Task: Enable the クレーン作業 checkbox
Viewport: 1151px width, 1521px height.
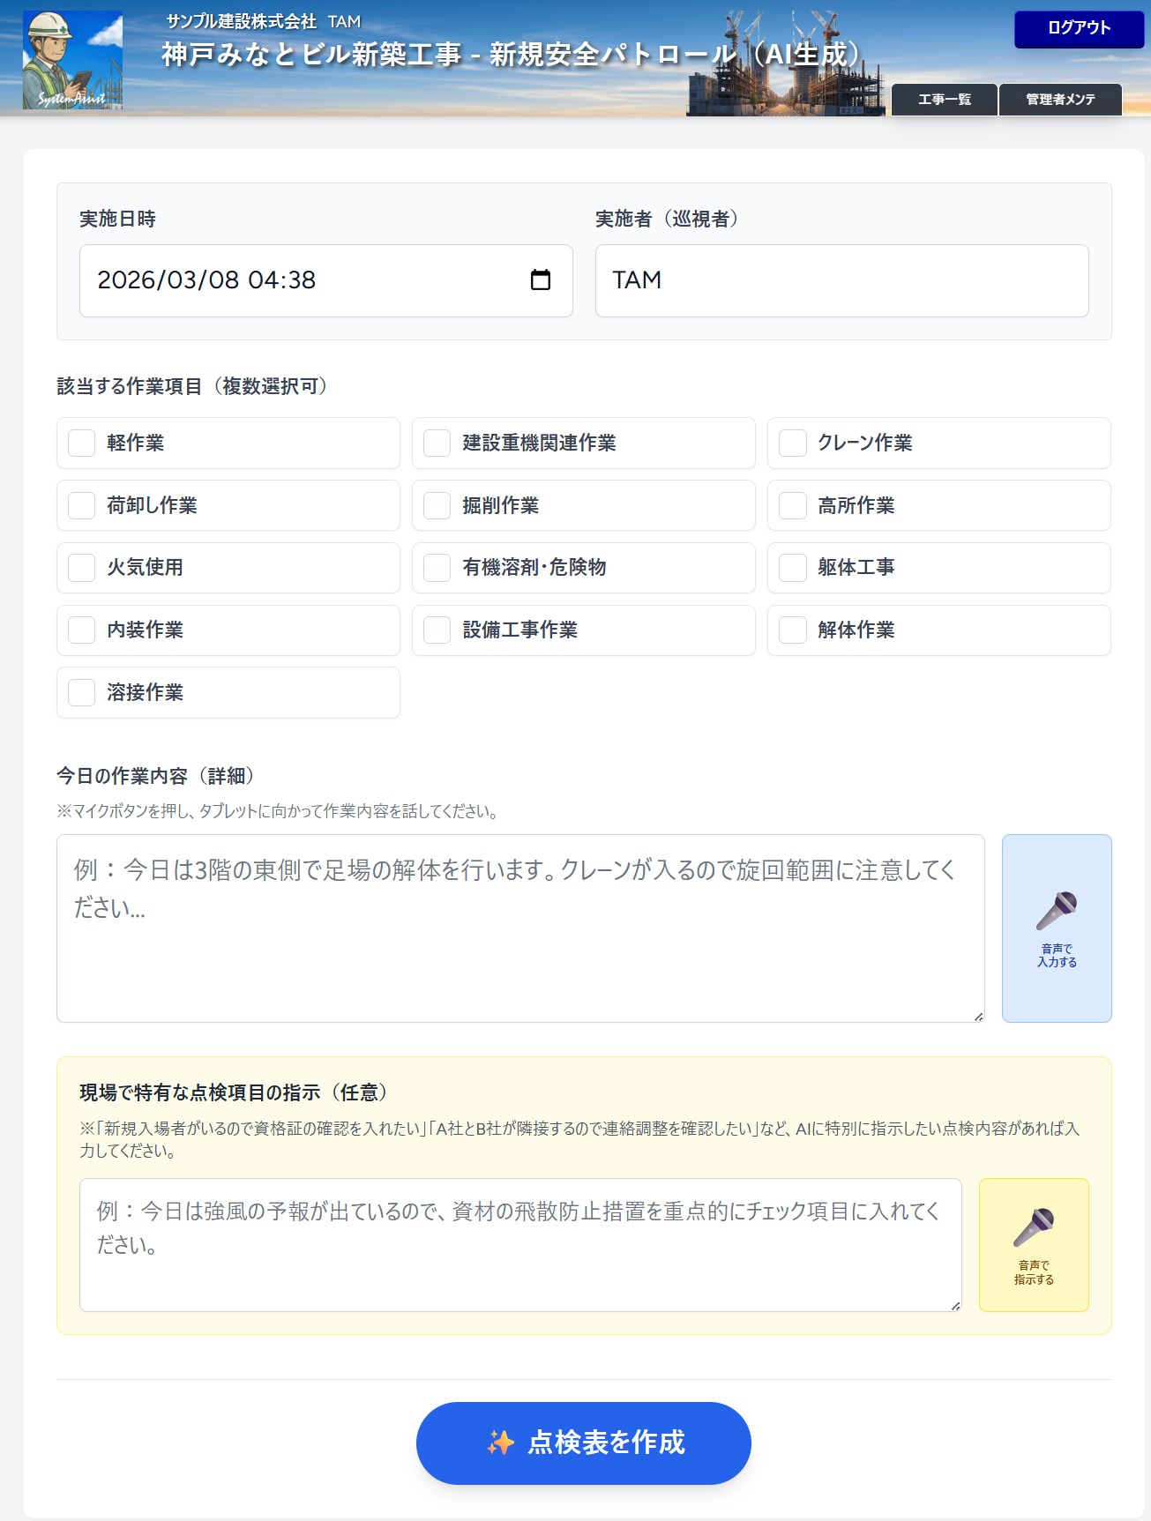Action: point(793,443)
